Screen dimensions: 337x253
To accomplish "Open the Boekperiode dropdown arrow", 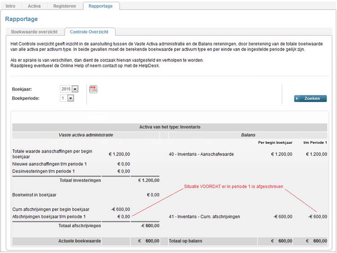I will pos(71,98).
